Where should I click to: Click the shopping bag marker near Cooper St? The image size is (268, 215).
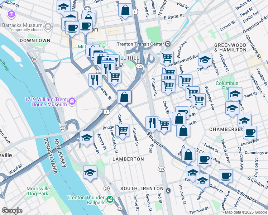124,98
